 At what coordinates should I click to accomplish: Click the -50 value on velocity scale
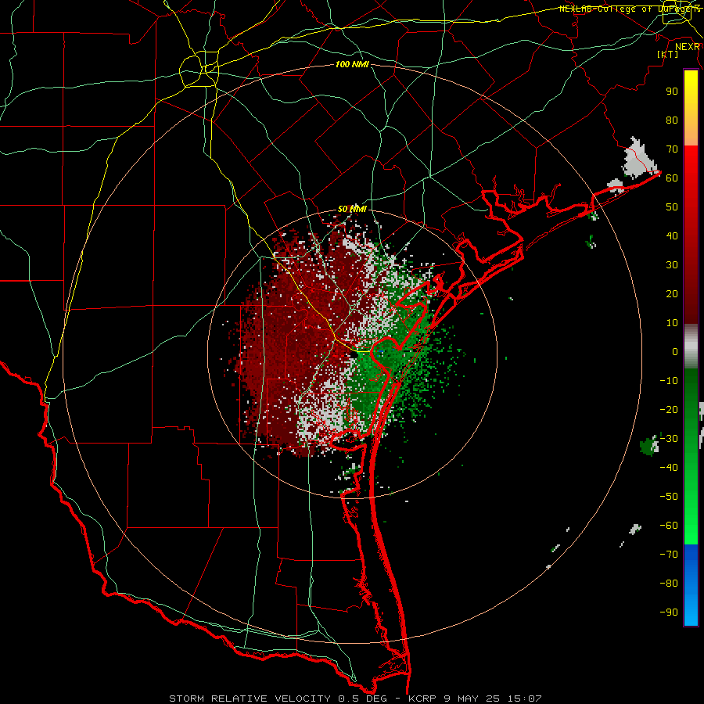(x=669, y=497)
